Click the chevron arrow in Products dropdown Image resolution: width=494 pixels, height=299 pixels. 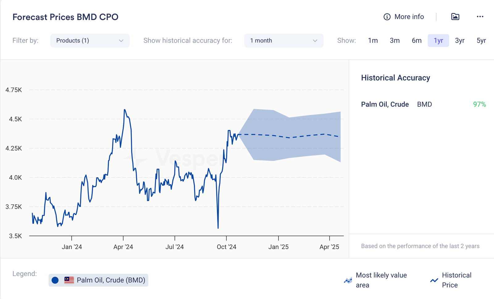click(x=121, y=41)
